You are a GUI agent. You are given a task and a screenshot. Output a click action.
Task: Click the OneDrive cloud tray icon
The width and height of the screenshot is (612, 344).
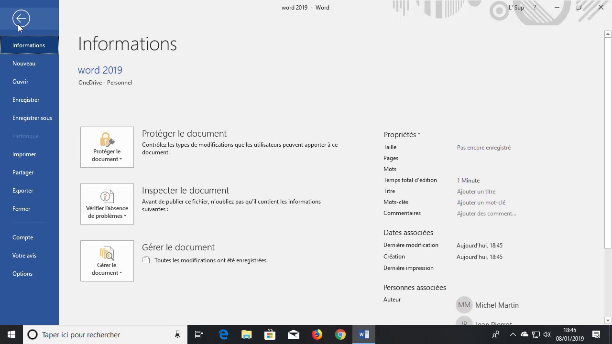[525, 335]
